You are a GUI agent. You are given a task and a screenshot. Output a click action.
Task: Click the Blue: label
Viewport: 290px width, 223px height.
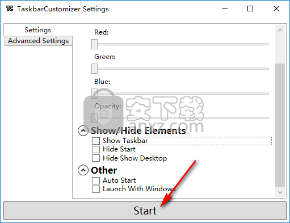pyautogui.click(x=102, y=82)
